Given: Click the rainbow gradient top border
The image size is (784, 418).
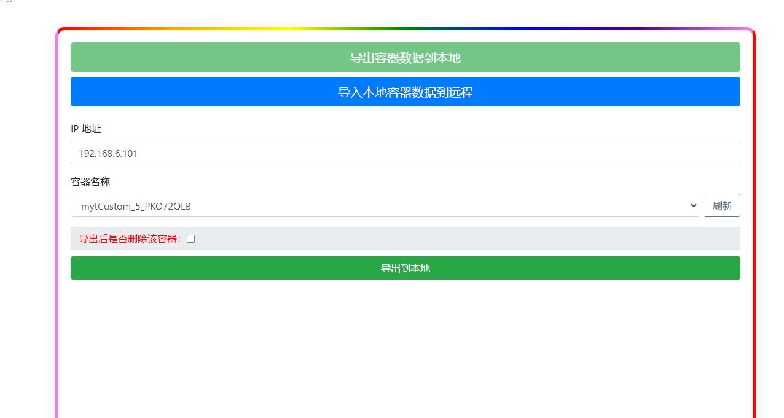Looking at the screenshot, I should 405,28.
